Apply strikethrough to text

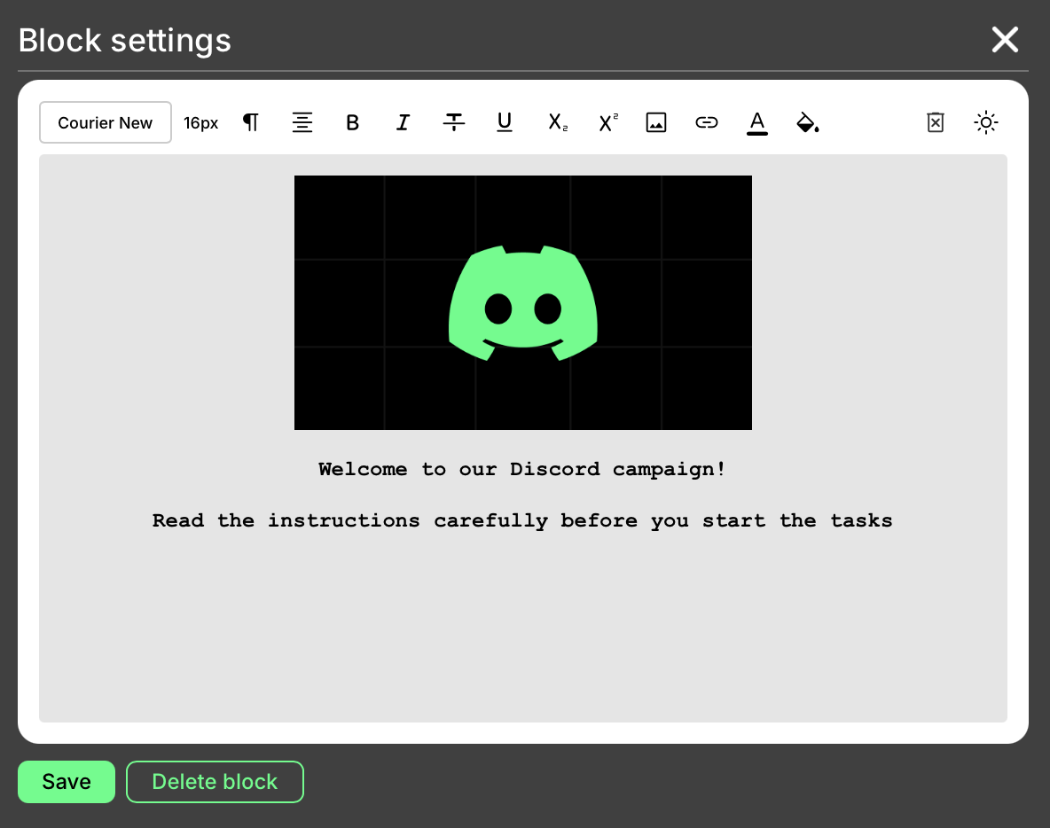coord(453,122)
